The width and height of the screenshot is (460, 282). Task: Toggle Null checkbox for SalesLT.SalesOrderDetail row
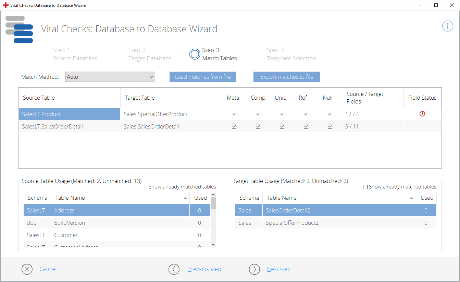(330, 126)
